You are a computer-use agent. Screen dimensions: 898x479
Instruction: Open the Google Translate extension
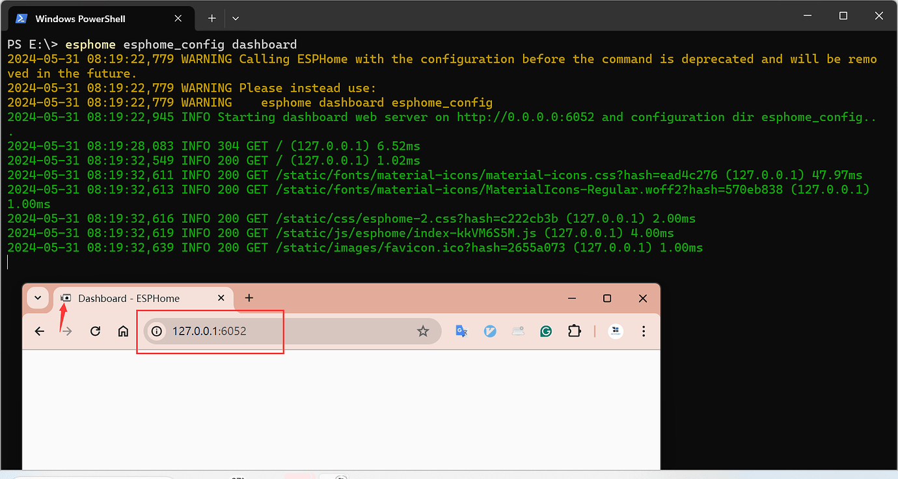pos(461,331)
